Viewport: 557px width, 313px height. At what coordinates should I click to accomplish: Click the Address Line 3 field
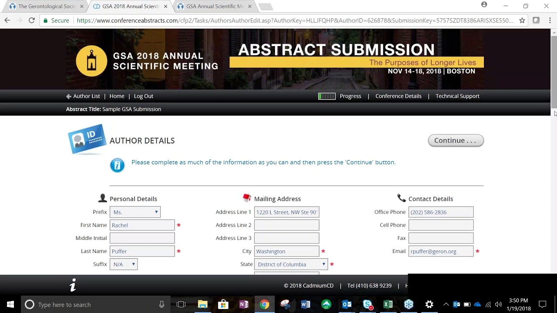coord(287,238)
